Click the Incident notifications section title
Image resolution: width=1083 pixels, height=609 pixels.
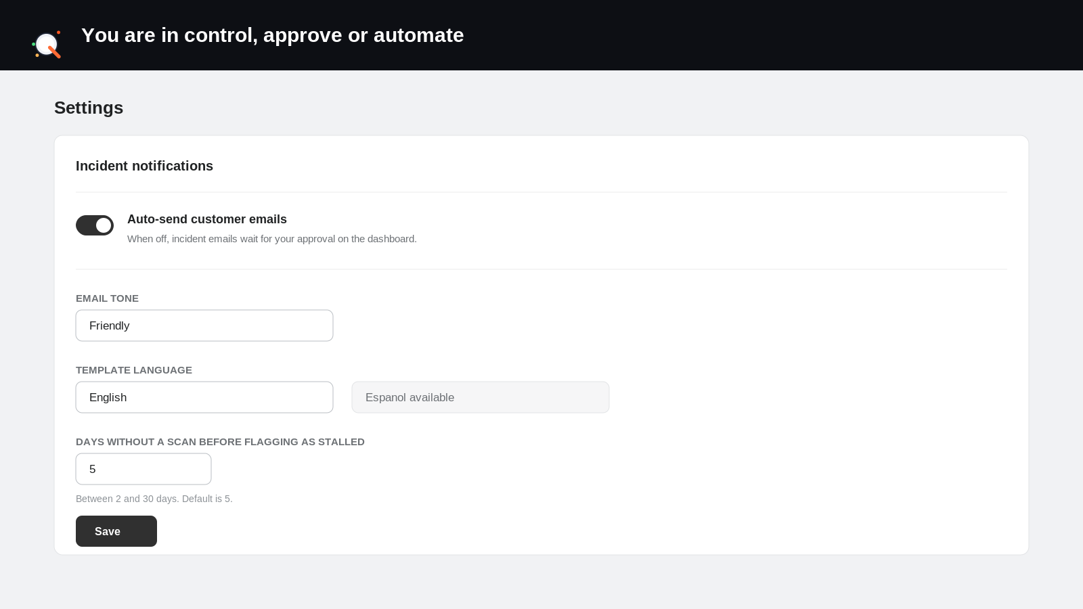click(144, 166)
